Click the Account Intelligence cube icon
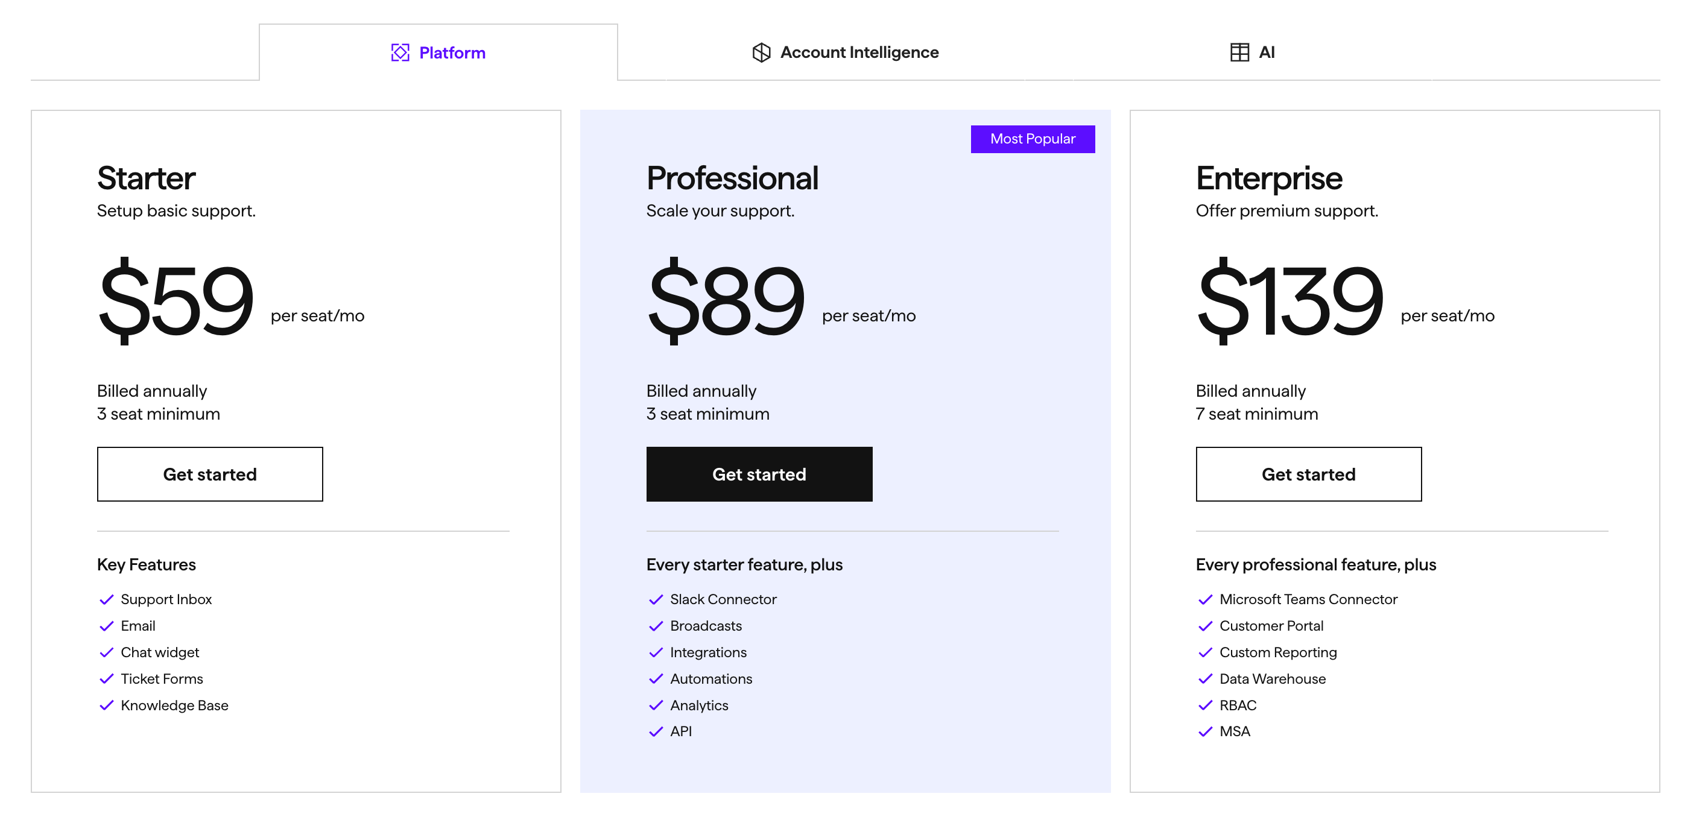The height and width of the screenshot is (820, 1696). coord(761,52)
